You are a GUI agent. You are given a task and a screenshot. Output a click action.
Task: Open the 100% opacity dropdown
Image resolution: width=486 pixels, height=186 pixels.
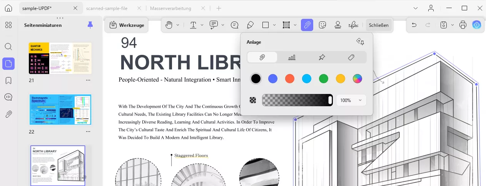[351, 100]
